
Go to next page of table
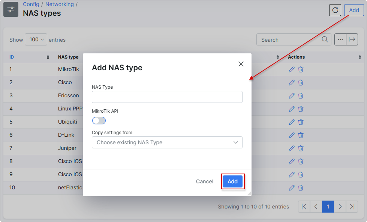[340, 207]
